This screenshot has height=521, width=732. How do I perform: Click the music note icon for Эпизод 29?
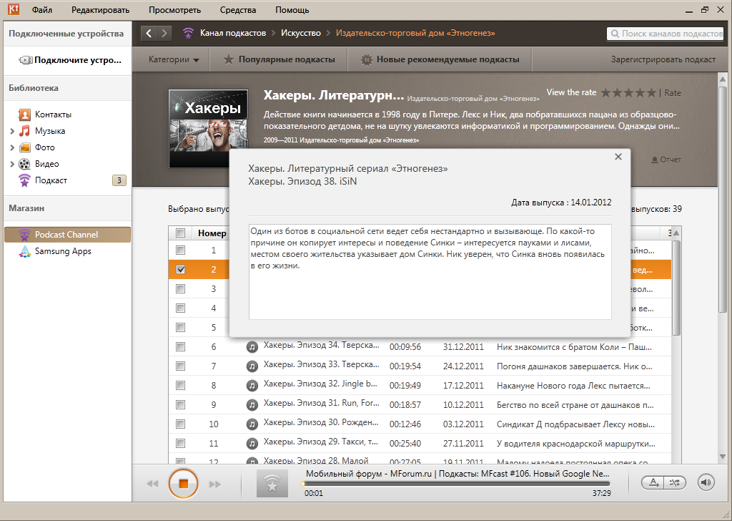(x=252, y=443)
